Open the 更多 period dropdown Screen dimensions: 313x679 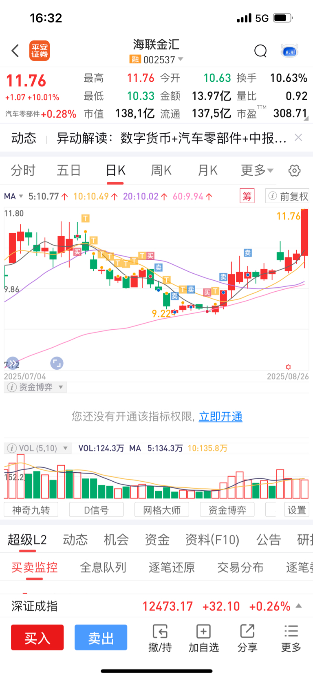click(257, 170)
